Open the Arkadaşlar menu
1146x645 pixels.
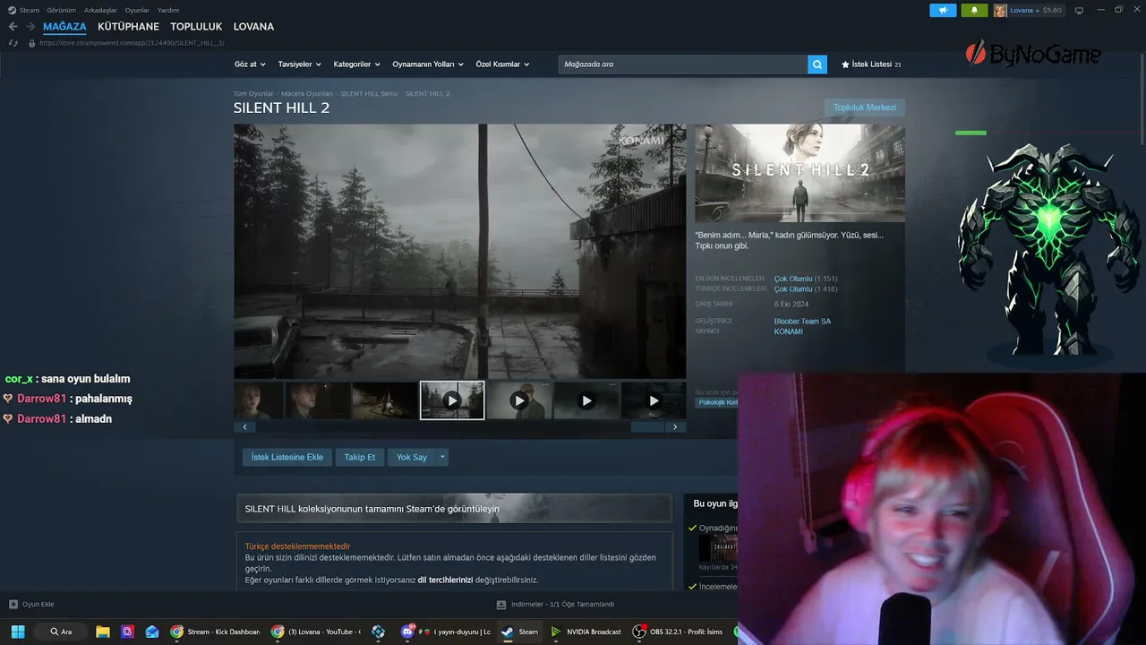point(100,10)
